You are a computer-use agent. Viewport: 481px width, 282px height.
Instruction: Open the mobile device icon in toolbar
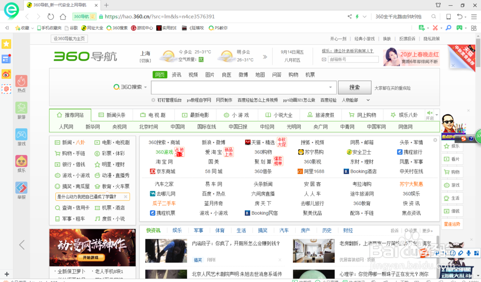click(x=448, y=16)
